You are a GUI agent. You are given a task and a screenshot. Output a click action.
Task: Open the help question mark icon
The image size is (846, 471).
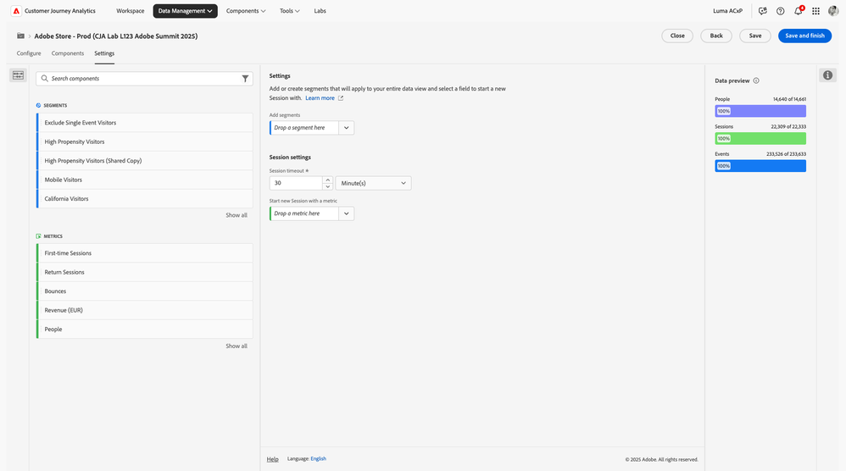[x=780, y=11]
